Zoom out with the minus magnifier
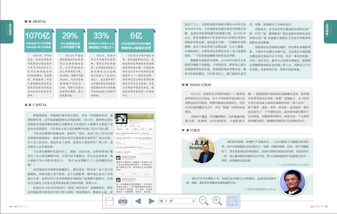The image size is (337, 214). [x=204, y=201]
